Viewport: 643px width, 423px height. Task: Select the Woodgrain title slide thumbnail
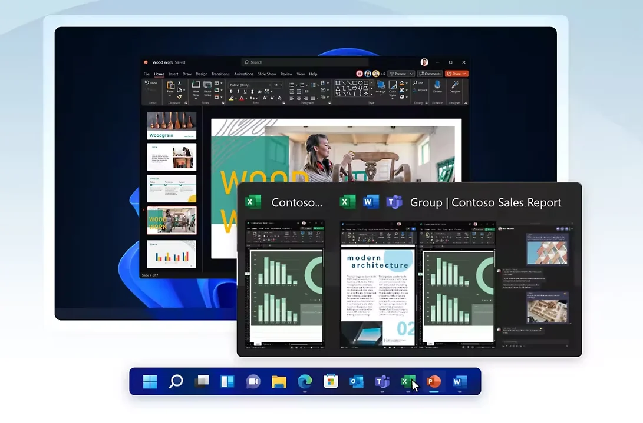pos(172,125)
